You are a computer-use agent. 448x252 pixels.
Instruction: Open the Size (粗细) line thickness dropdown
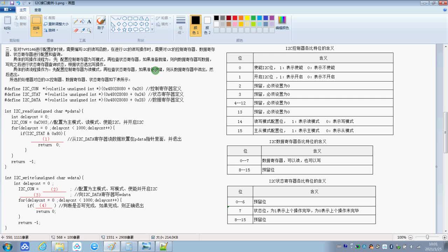point(181,25)
